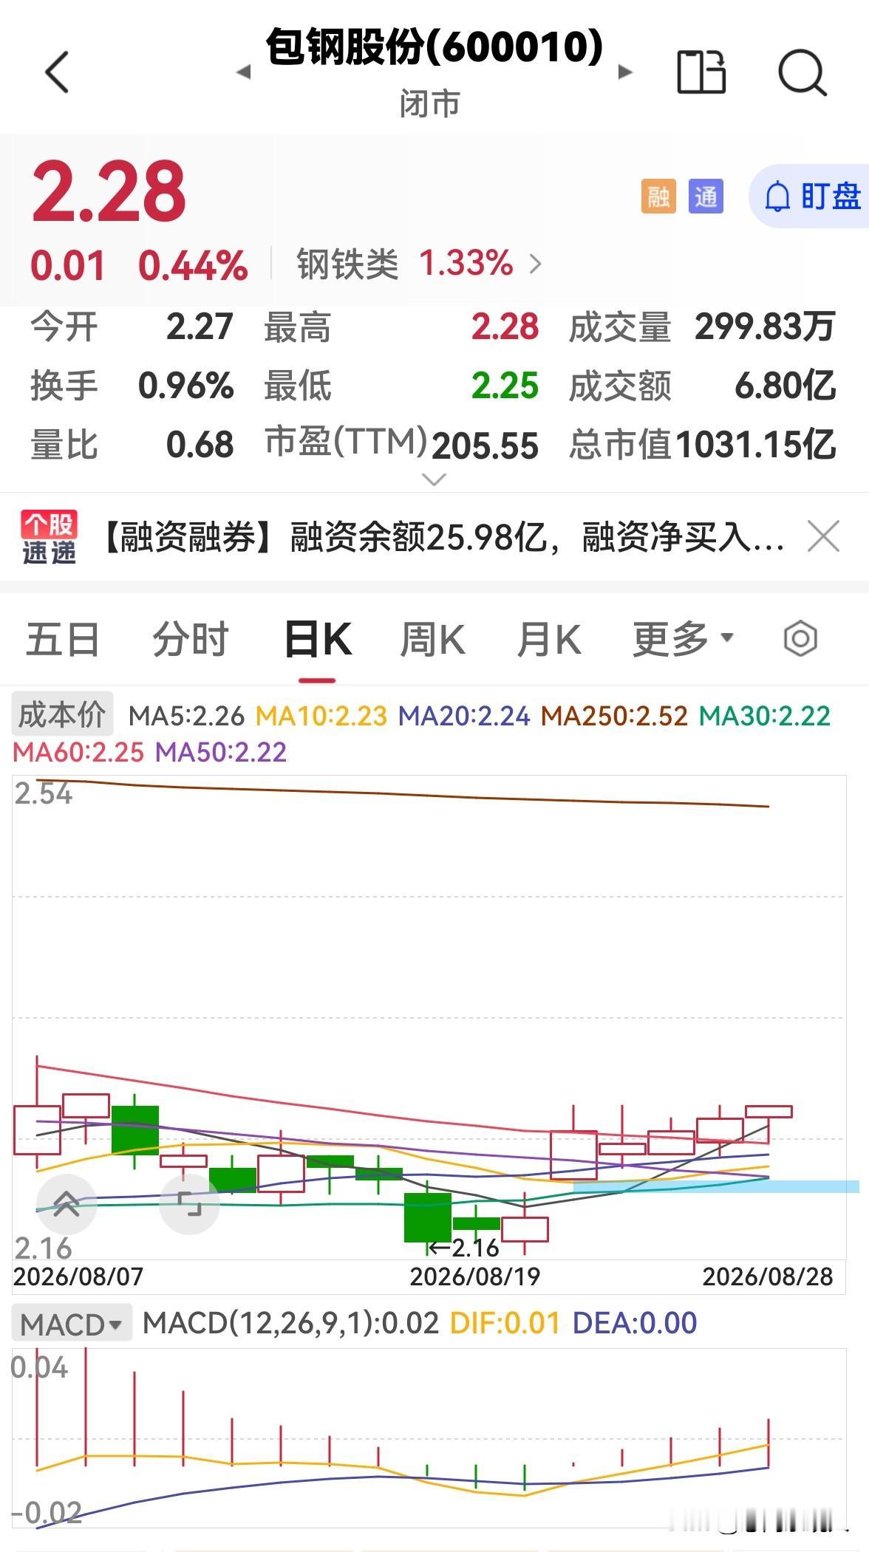Read the 融资融券 news headline
Image resolution: width=869 pixels, height=1552 pixels.
coord(442,537)
